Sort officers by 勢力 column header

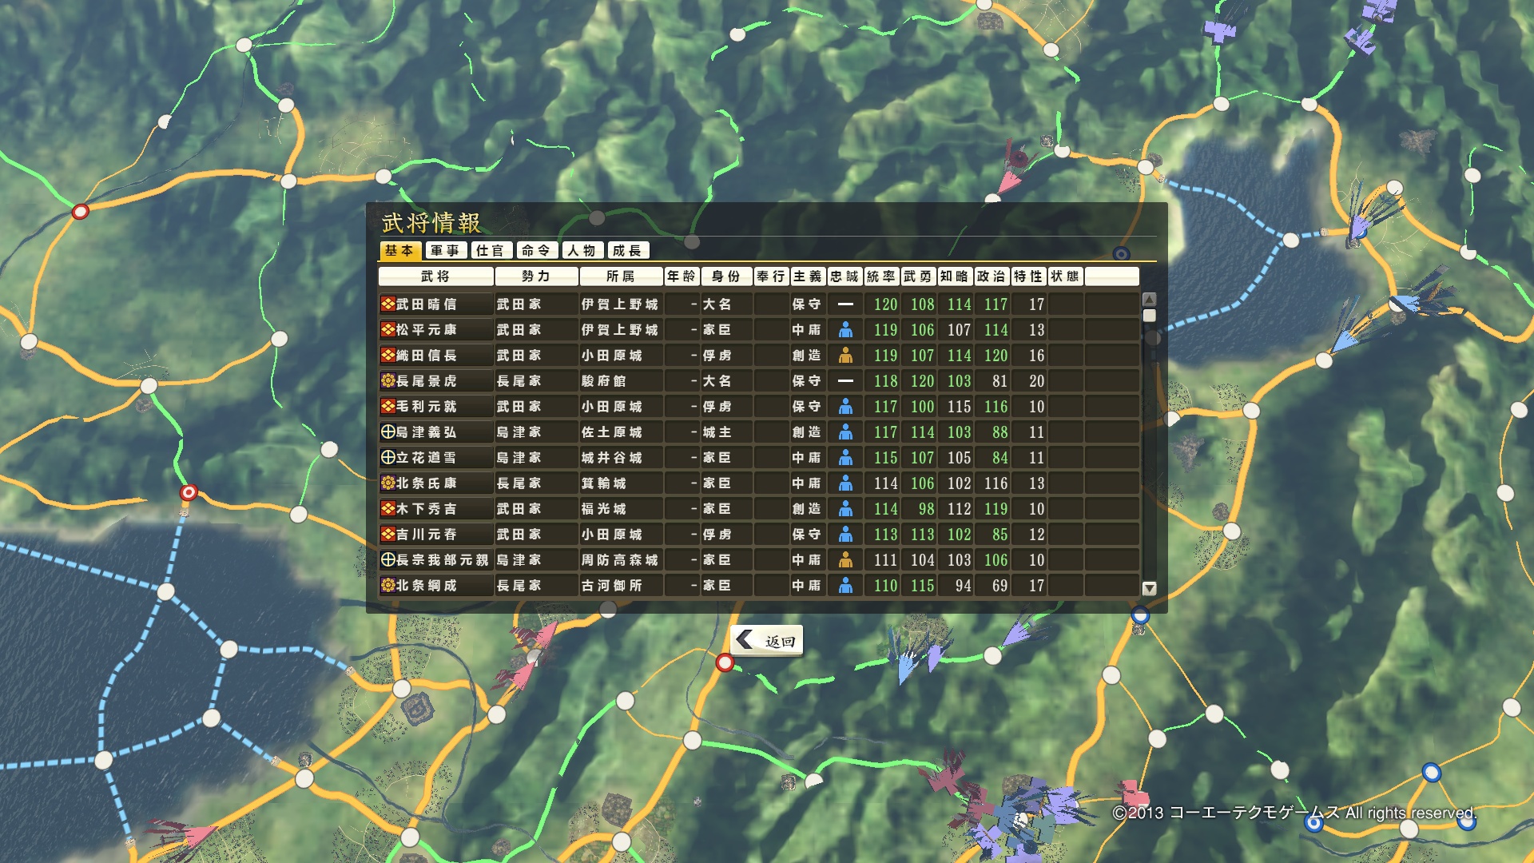tap(536, 276)
